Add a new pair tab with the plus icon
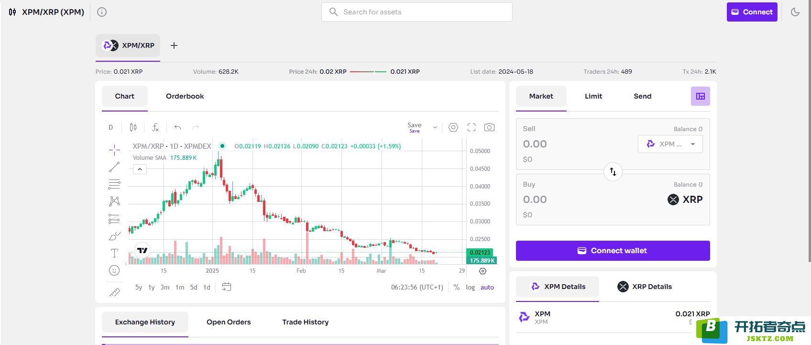The height and width of the screenshot is (345, 811). (x=174, y=45)
